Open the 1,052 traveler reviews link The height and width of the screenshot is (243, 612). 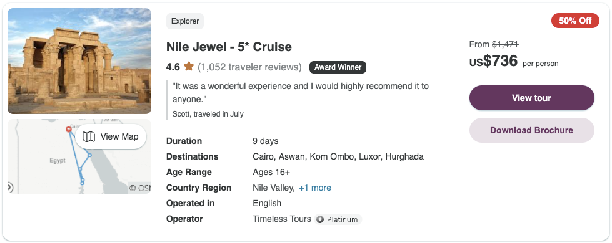click(250, 67)
